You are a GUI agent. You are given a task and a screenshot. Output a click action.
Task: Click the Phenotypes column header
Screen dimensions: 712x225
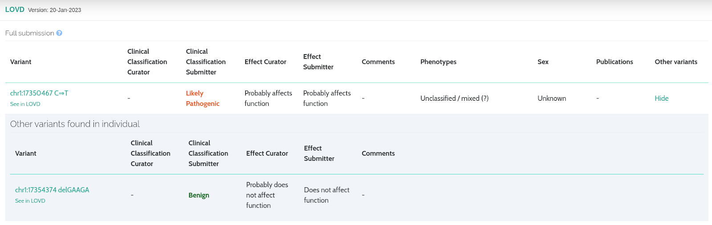point(438,62)
